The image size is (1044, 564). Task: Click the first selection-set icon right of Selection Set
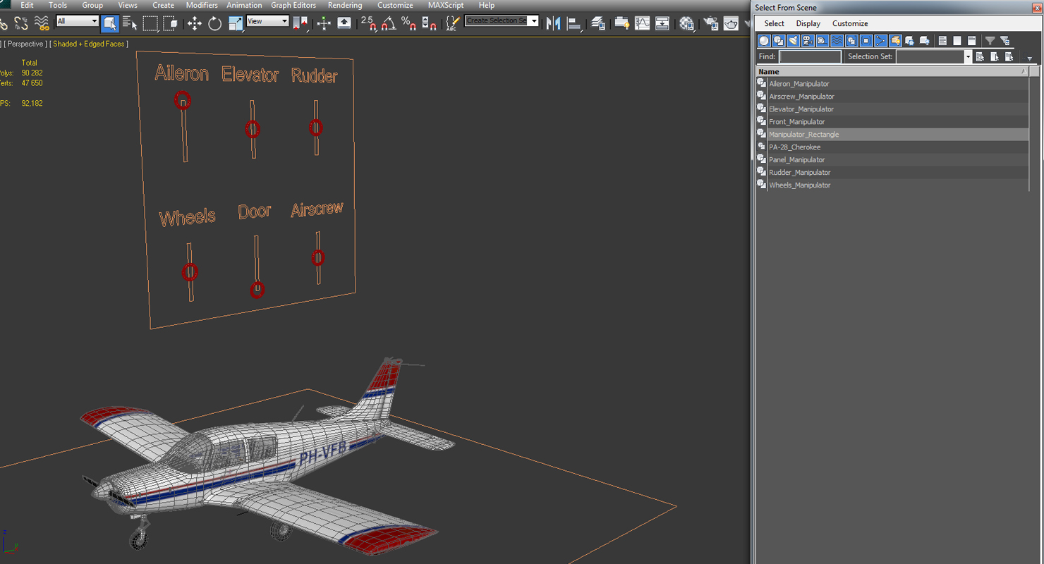(x=980, y=56)
